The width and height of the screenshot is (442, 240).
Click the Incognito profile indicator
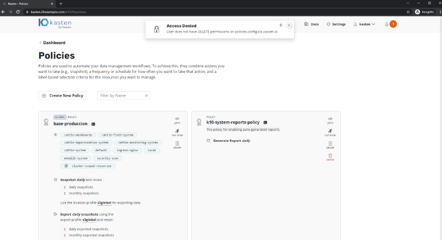(x=424, y=12)
